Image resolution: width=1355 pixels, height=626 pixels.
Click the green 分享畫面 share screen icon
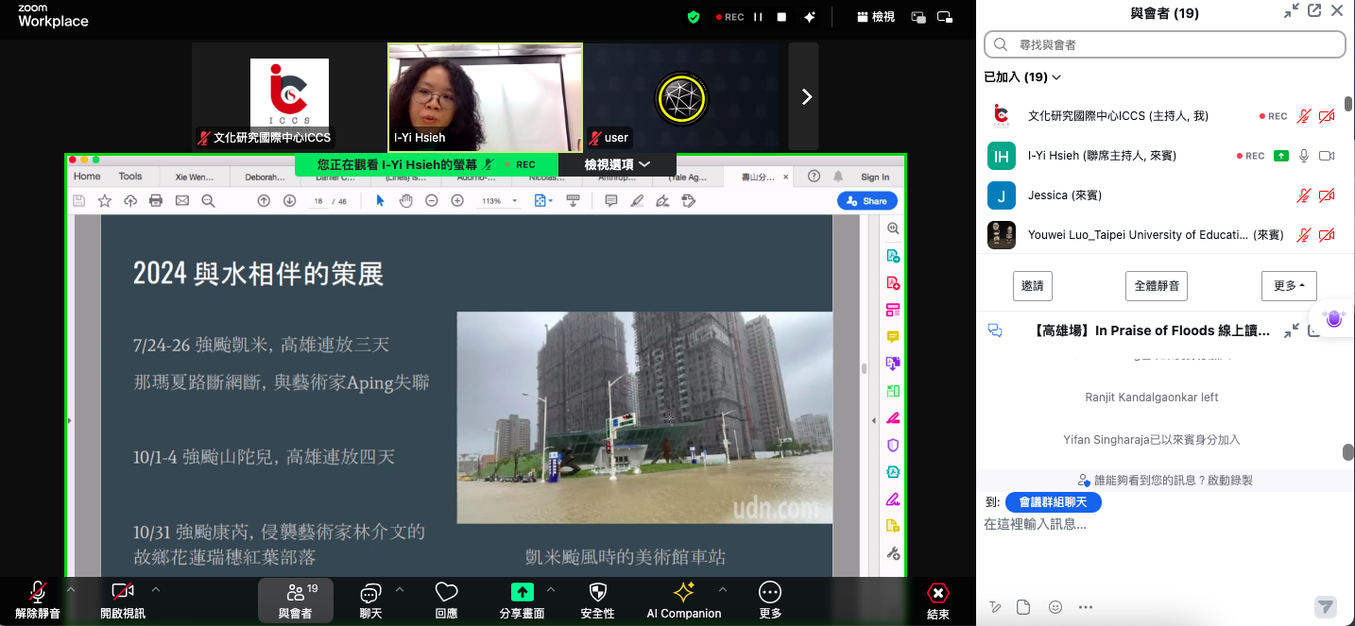click(x=521, y=592)
